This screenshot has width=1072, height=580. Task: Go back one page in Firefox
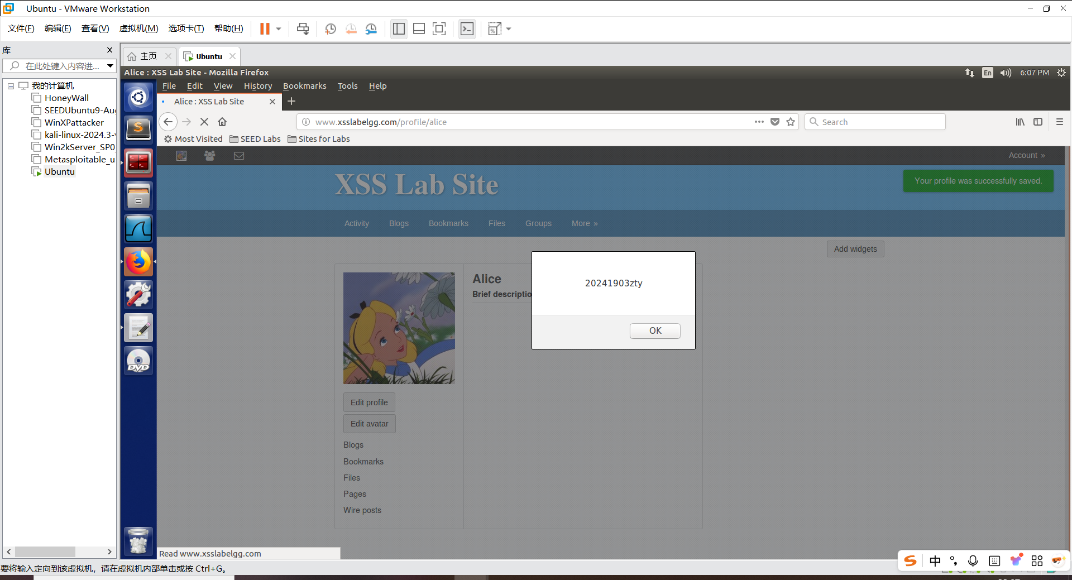click(x=168, y=122)
